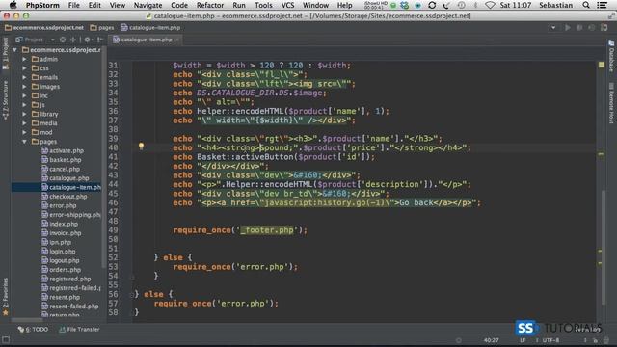Click the pages breadcrumb in navigation bar
Image resolution: width=617 pixels, height=347 pixels.
102,28
